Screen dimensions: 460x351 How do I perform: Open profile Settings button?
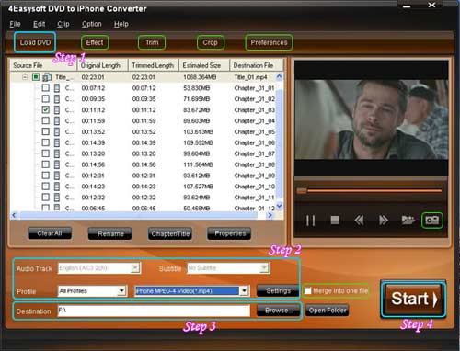278,290
